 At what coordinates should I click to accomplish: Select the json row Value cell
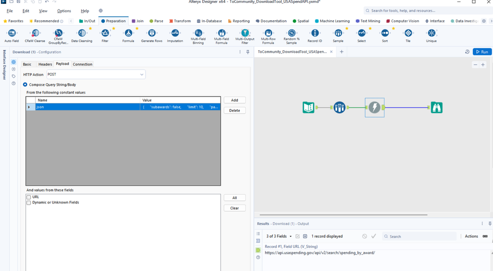(180, 107)
